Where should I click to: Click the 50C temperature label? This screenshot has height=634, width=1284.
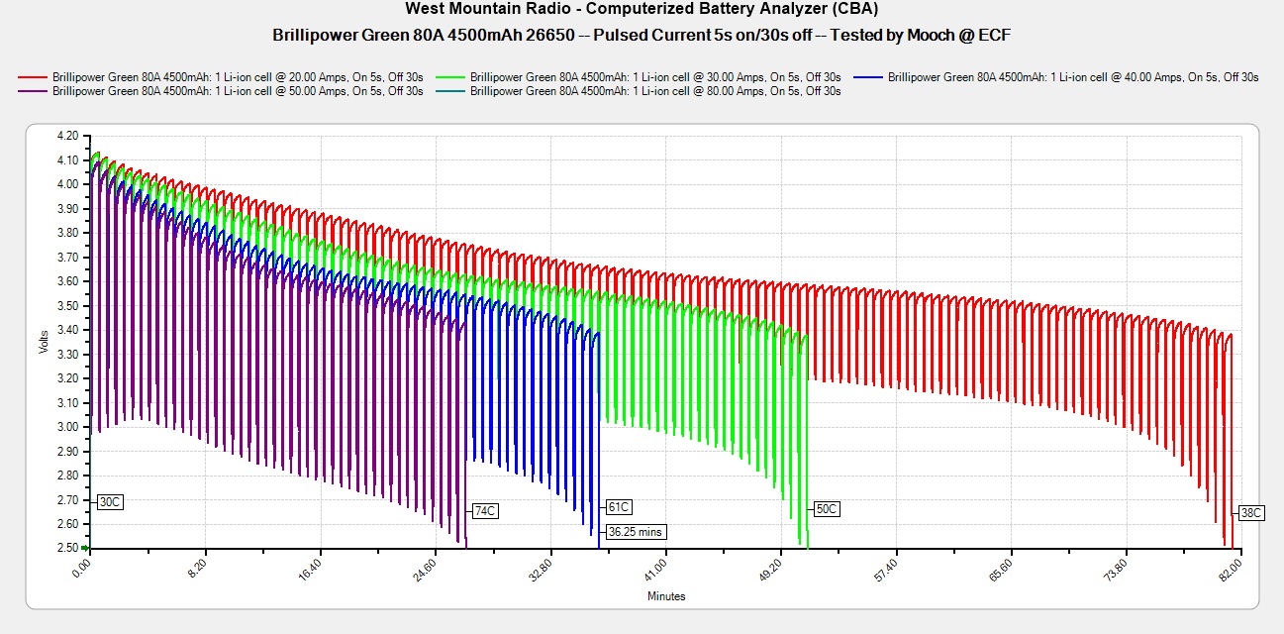pyautogui.click(x=827, y=509)
